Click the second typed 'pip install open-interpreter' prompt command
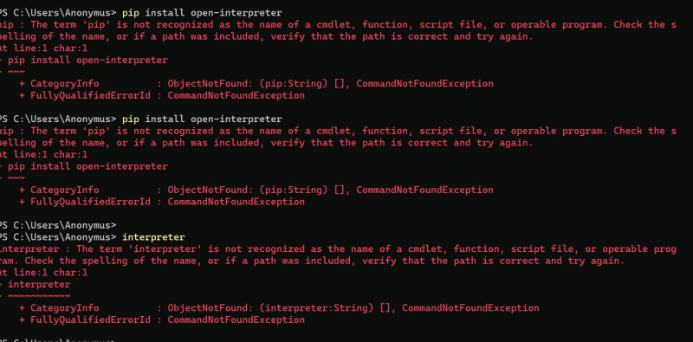This screenshot has width=693, height=342. (x=202, y=119)
